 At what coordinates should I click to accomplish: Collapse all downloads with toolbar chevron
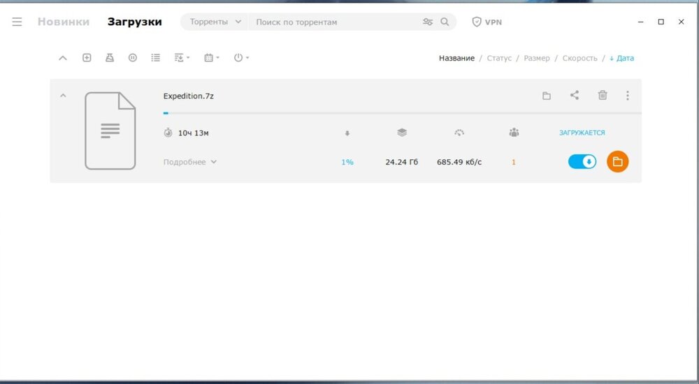[63, 58]
